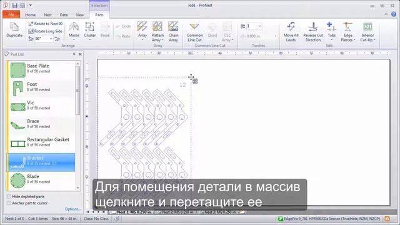Toggle the Anchor part to cursor checkbox
Screen dimensions: 400x225
point(9,203)
